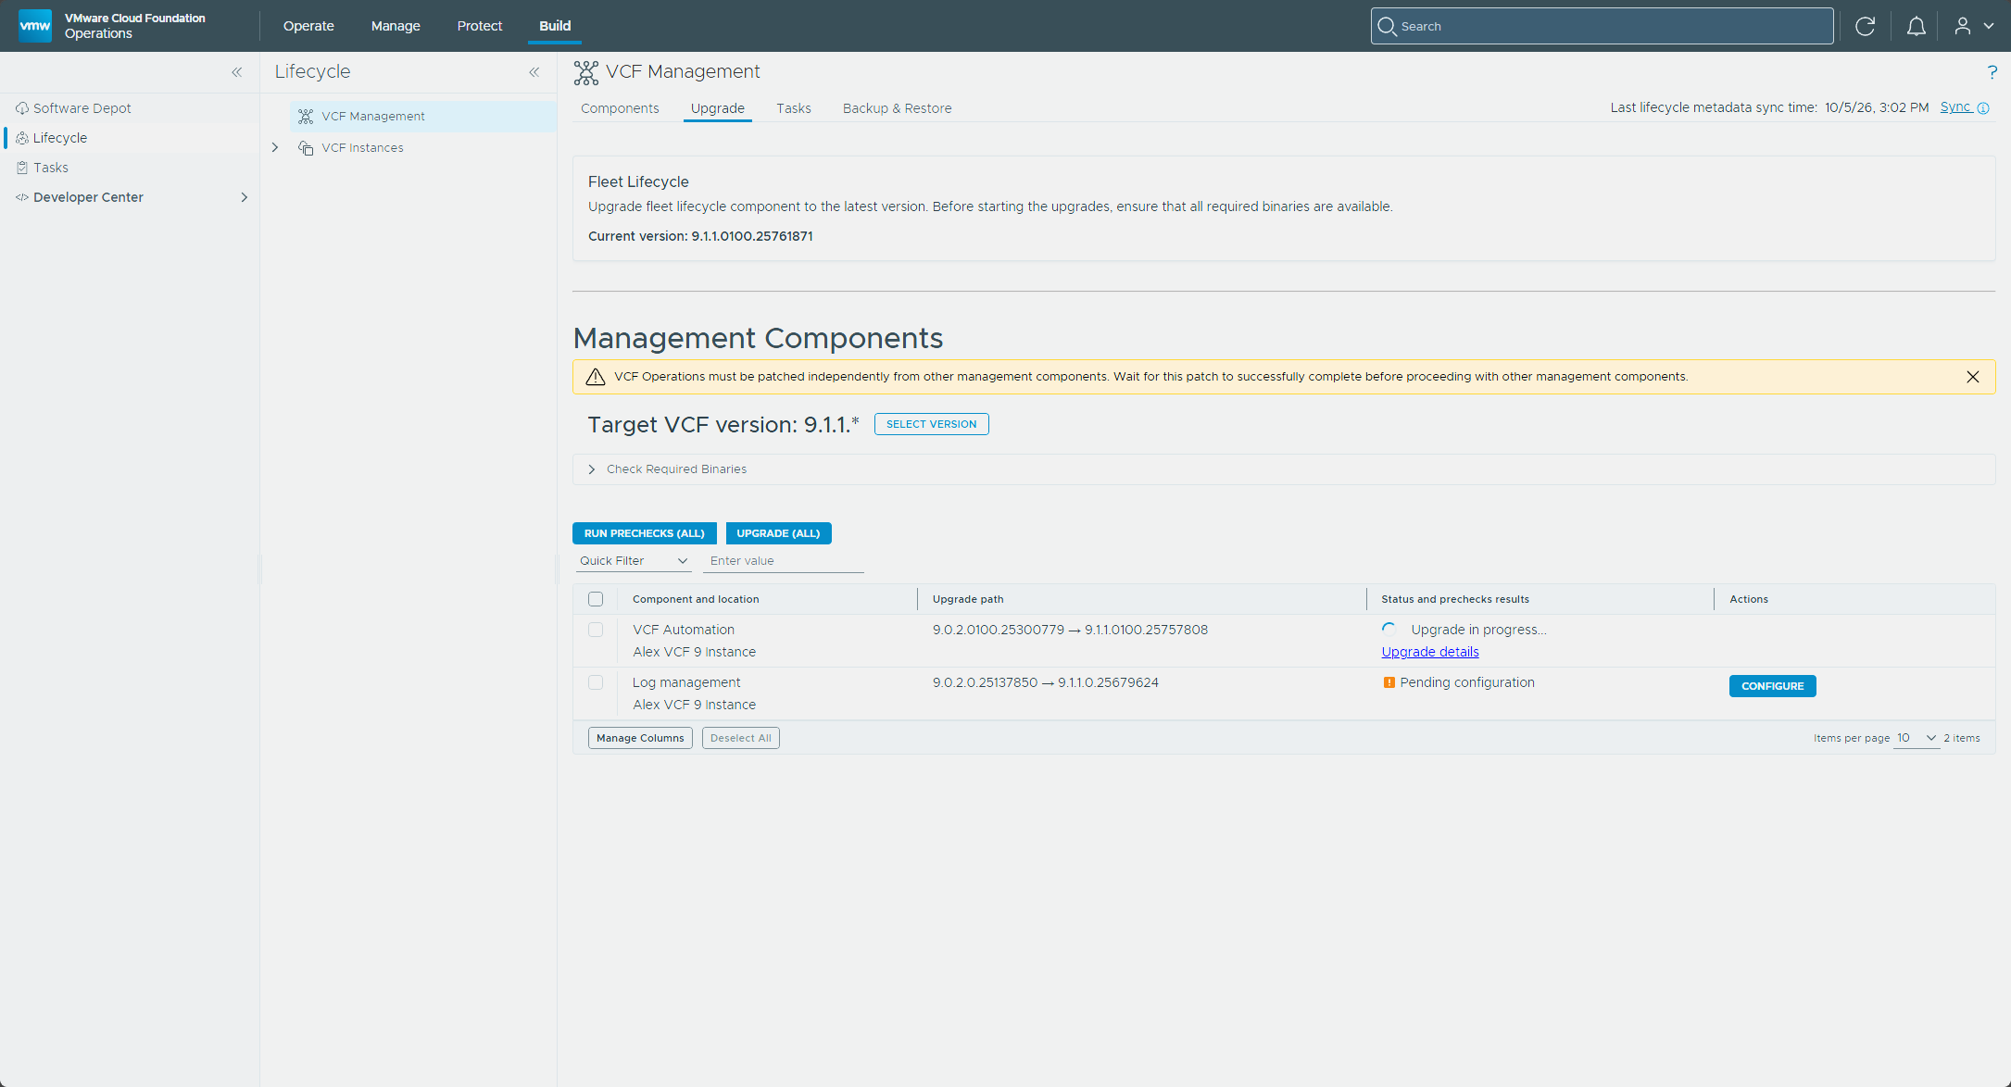Open the help question mark icon

[x=1992, y=72]
